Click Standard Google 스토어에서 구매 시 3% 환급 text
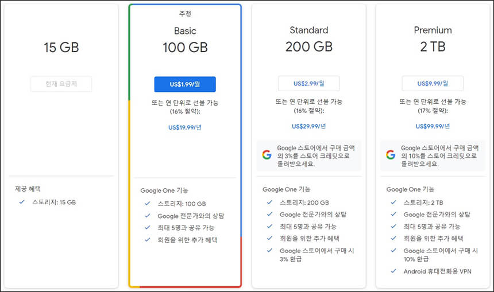The height and width of the screenshot is (292, 494). pyautogui.click(x=317, y=255)
